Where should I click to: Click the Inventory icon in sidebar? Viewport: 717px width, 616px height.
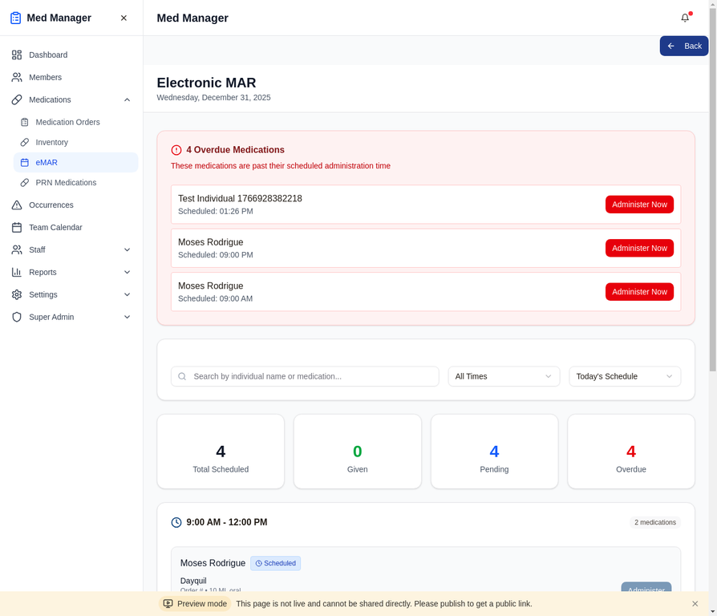pyautogui.click(x=25, y=142)
